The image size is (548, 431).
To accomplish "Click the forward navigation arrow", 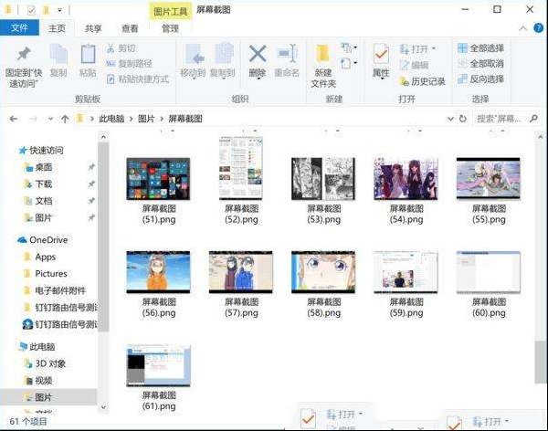I will (x=33, y=120).
